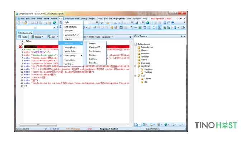Click the Link to Style icon
Screen dimensions: 251x143
click(61, 27)
